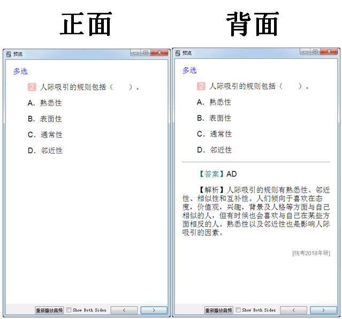Viewport: 342px width, 319px height.
Task: Click '多选' label in right window
Action: 189,71
